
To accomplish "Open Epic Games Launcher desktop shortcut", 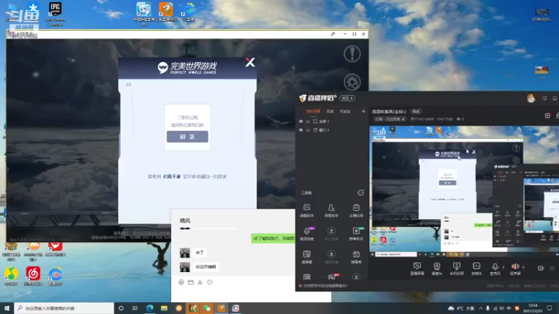I will coord(55,14).
